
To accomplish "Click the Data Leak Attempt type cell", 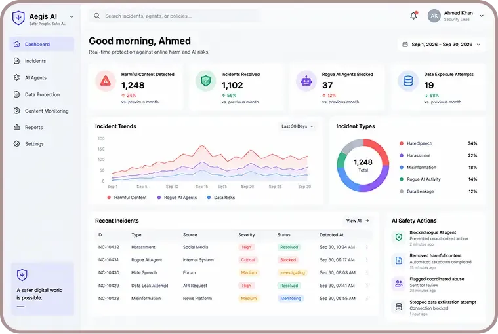I will coord(150,286).
